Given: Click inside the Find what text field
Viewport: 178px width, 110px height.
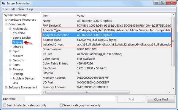Looking at the screenshot, I should point(70,99).
